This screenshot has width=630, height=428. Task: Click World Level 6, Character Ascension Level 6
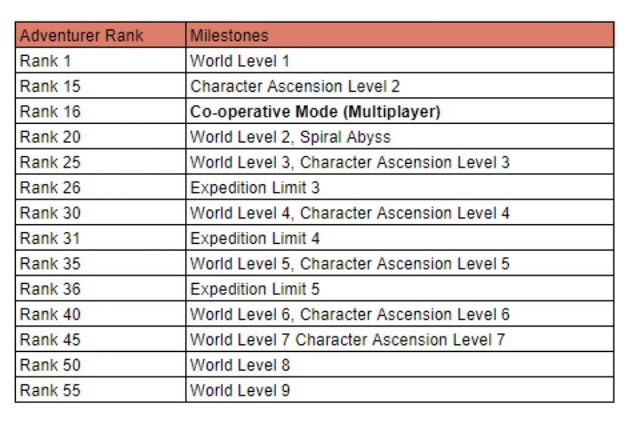(x=349, y=314)
